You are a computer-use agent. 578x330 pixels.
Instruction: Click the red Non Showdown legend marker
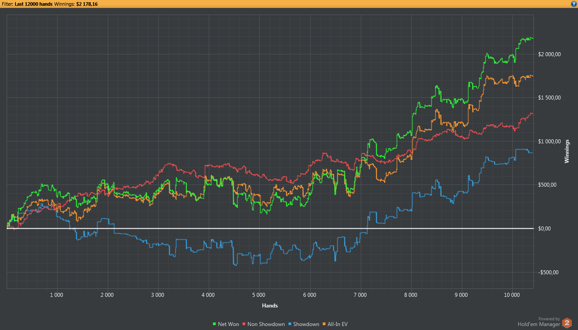(243, 324)
